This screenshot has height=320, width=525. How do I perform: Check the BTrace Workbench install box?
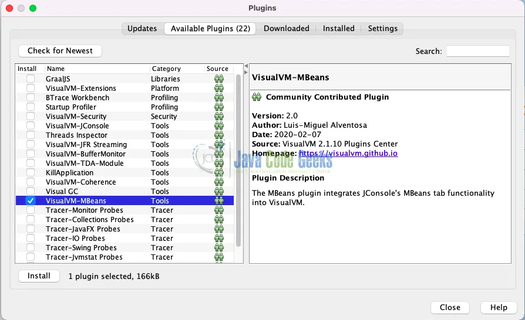pos(31,97)
